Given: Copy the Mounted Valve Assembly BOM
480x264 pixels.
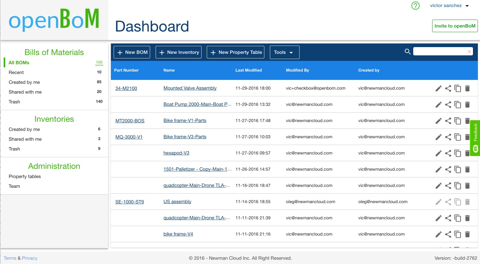Looking at the screenshot, I should (x=458, y=88).
